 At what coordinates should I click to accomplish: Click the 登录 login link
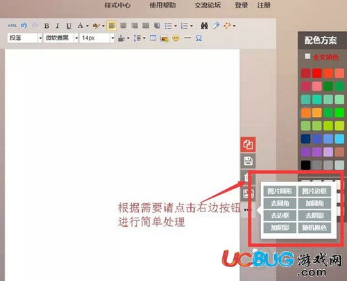242,5
